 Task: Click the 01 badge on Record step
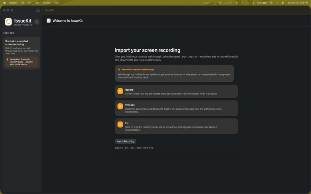click(x=120, y=91)
